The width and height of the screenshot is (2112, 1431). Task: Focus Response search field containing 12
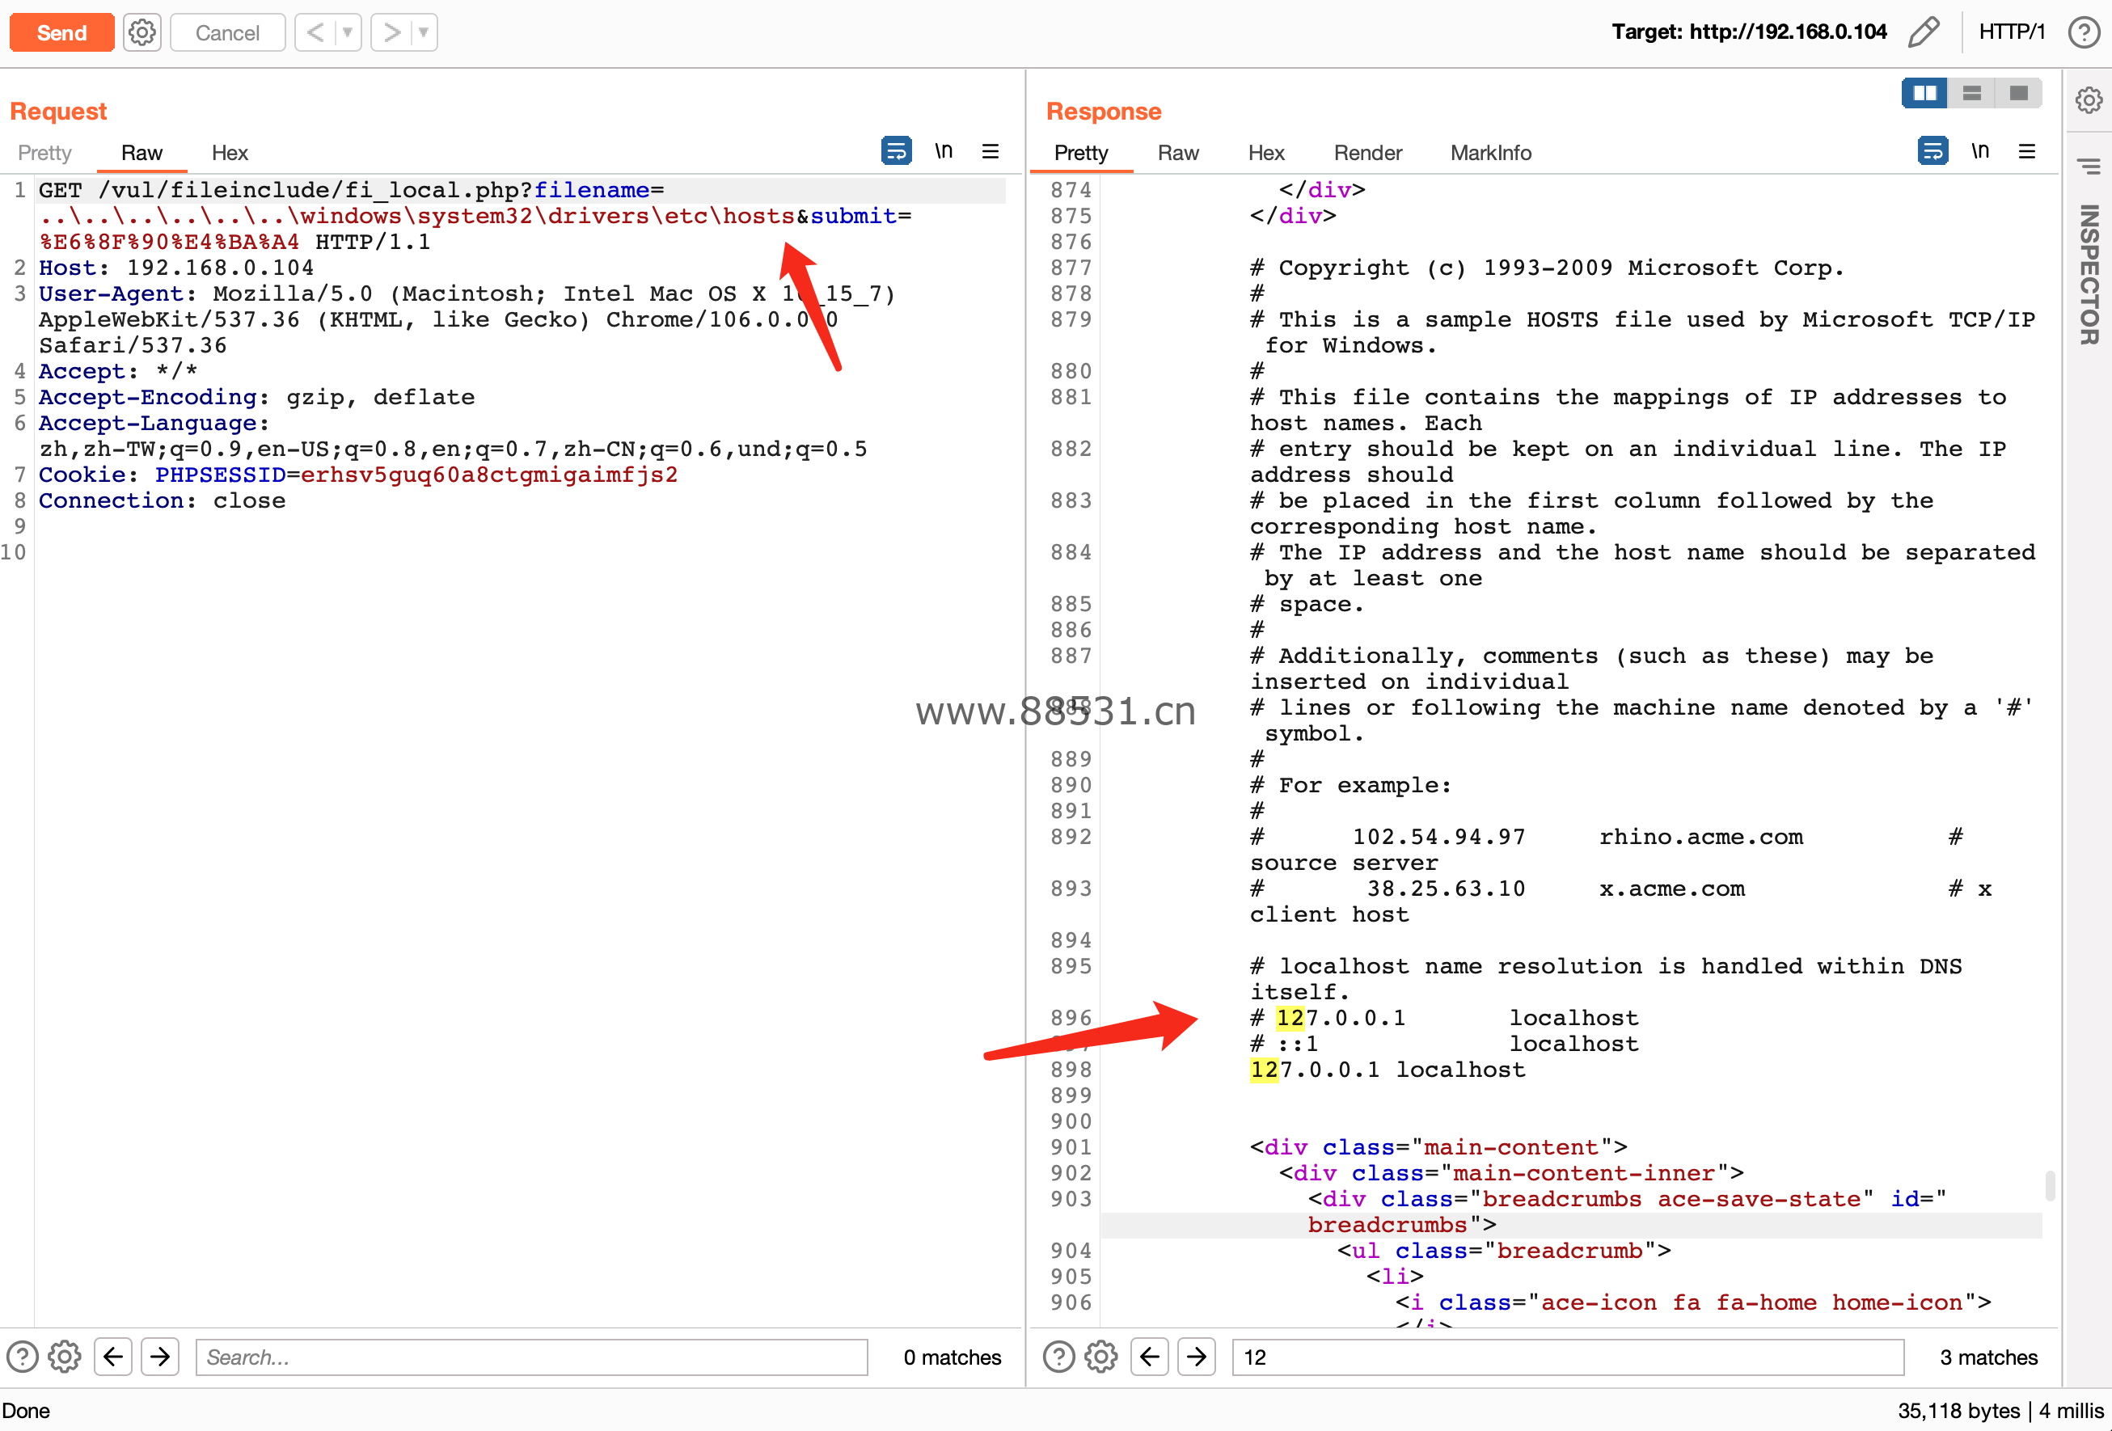click(x=1568, y=1357)
